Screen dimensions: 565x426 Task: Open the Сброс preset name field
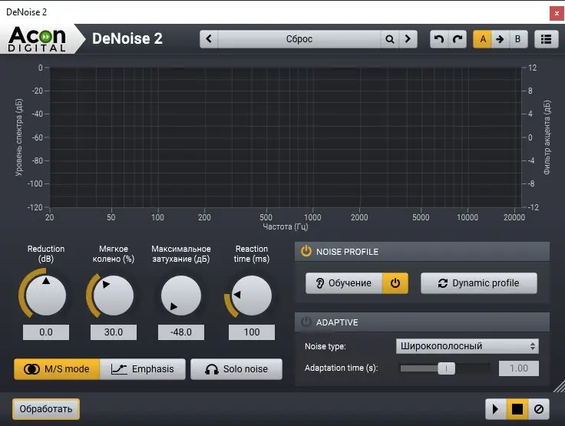299,39
